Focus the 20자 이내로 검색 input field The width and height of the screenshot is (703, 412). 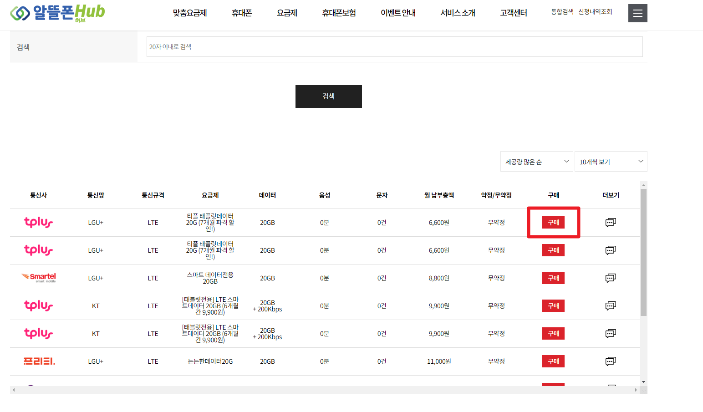[x=394, y=47]
